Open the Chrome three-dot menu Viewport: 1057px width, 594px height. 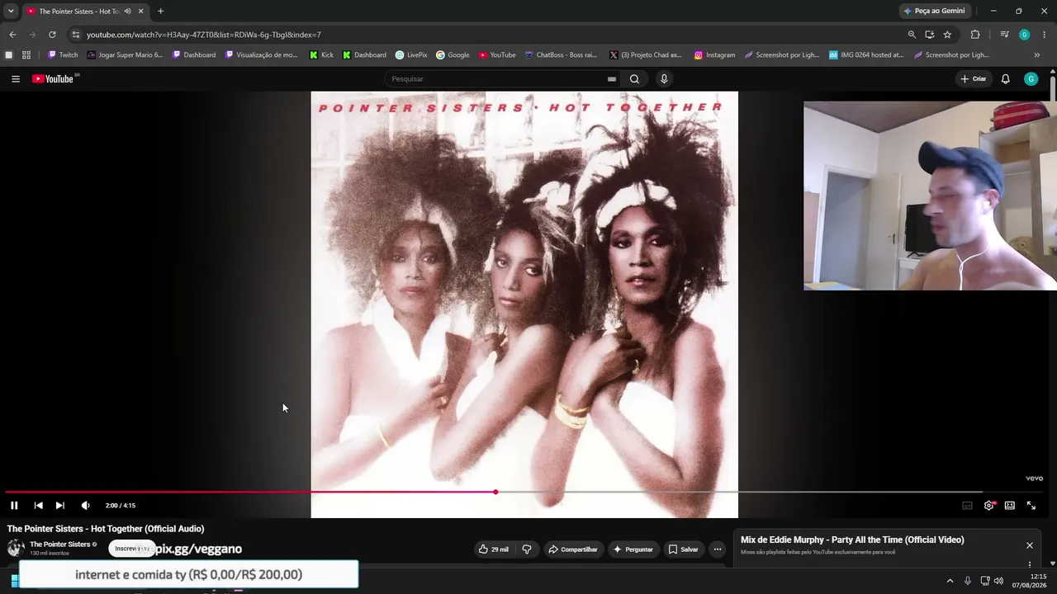(1045, 35)
